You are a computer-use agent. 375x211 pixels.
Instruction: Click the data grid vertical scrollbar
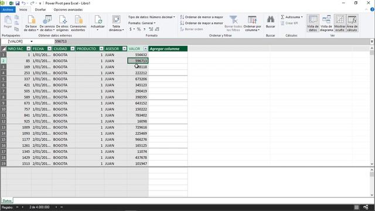click(x=372, y=106)
